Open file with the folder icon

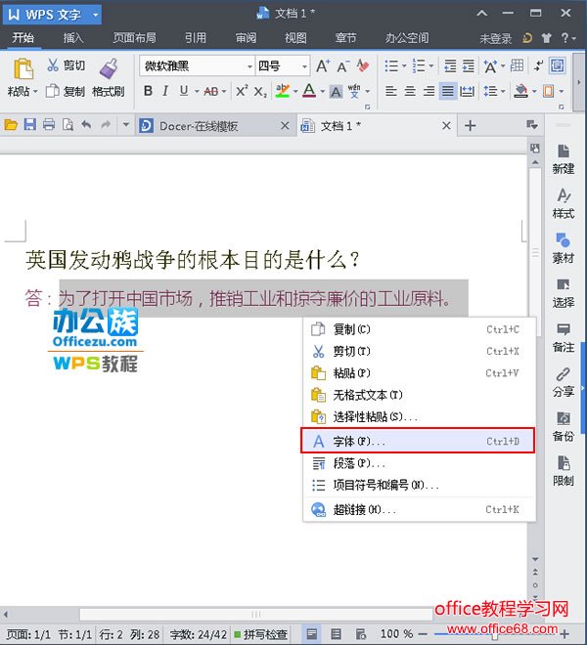tap(11, 125)
